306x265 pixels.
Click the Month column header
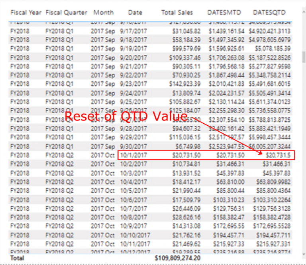104,12
